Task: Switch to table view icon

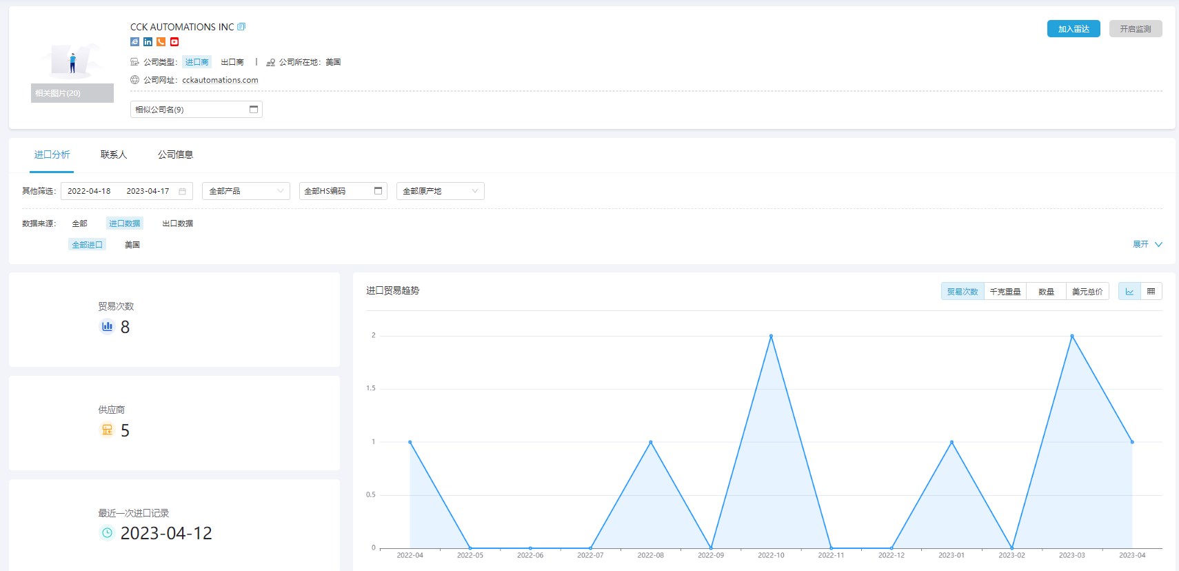Action: (x=1151, y=292)
